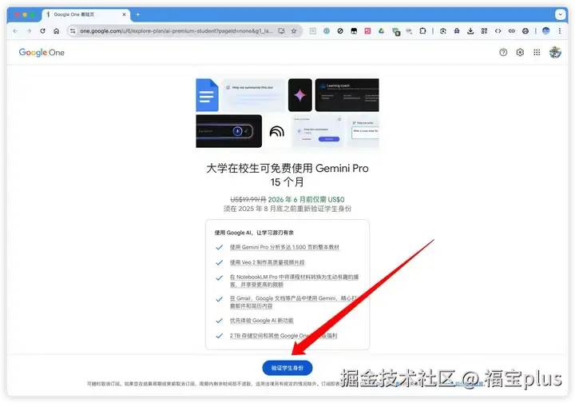Click the crossed-out US$19.99/月 price
This screenshot has width=575, height=403.
(248, 199)
